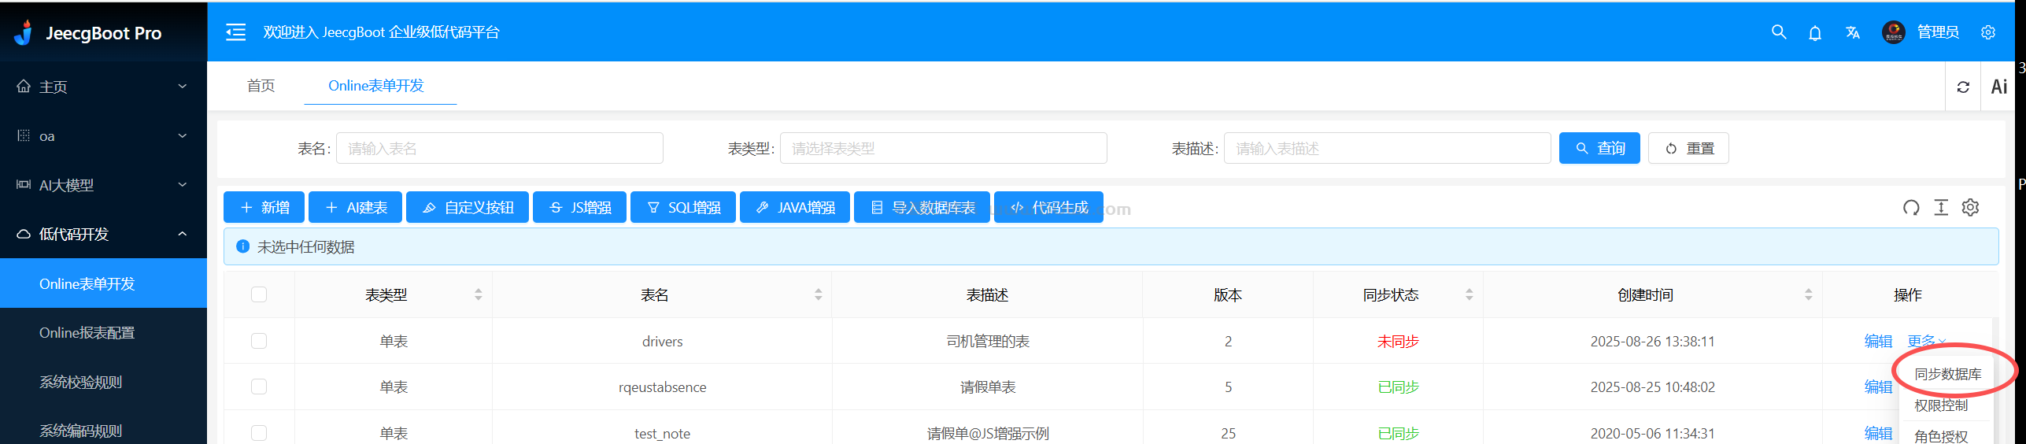
Task: Open the Online表单开发 sidebar item
Action: click(x=103, y=283)
